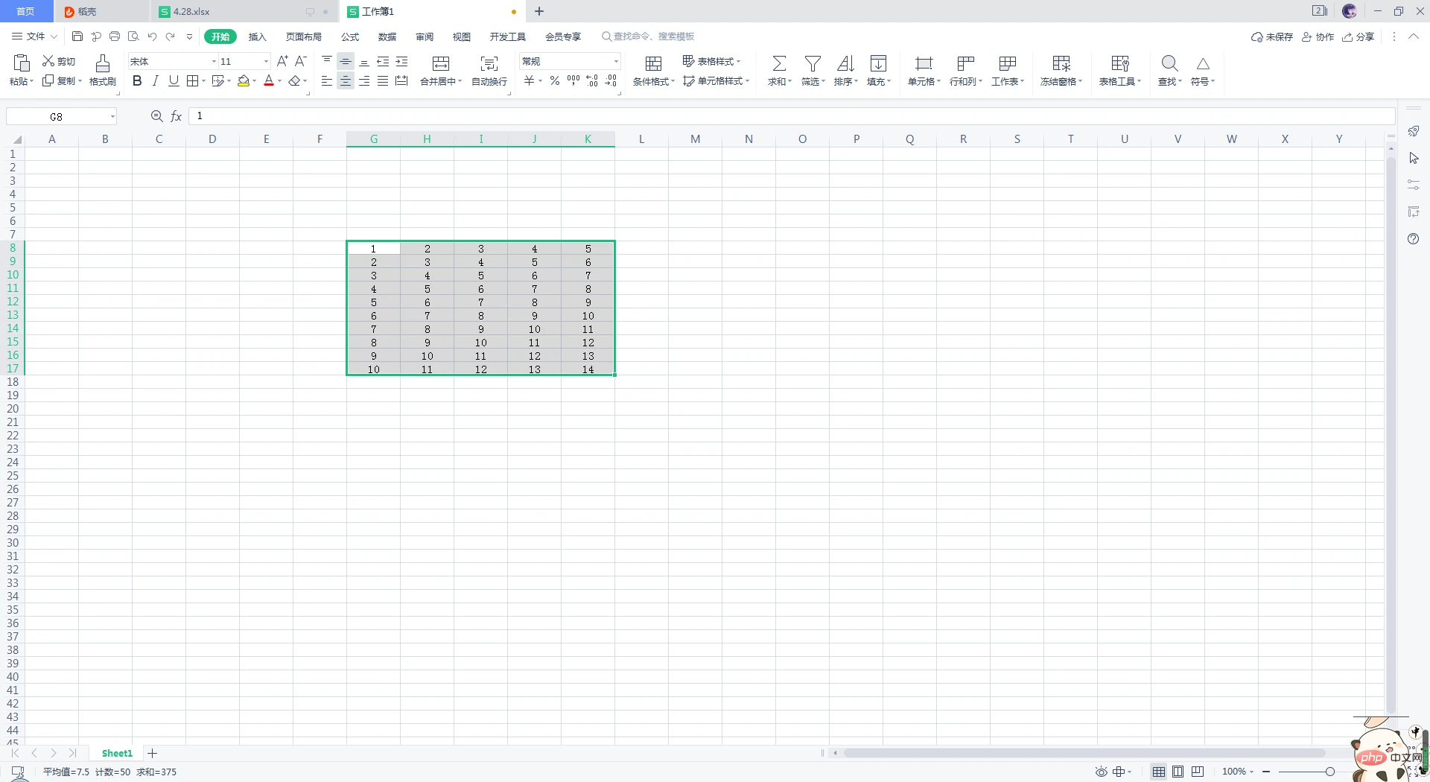Click the fill color bucket swatch

pos(244,80)
